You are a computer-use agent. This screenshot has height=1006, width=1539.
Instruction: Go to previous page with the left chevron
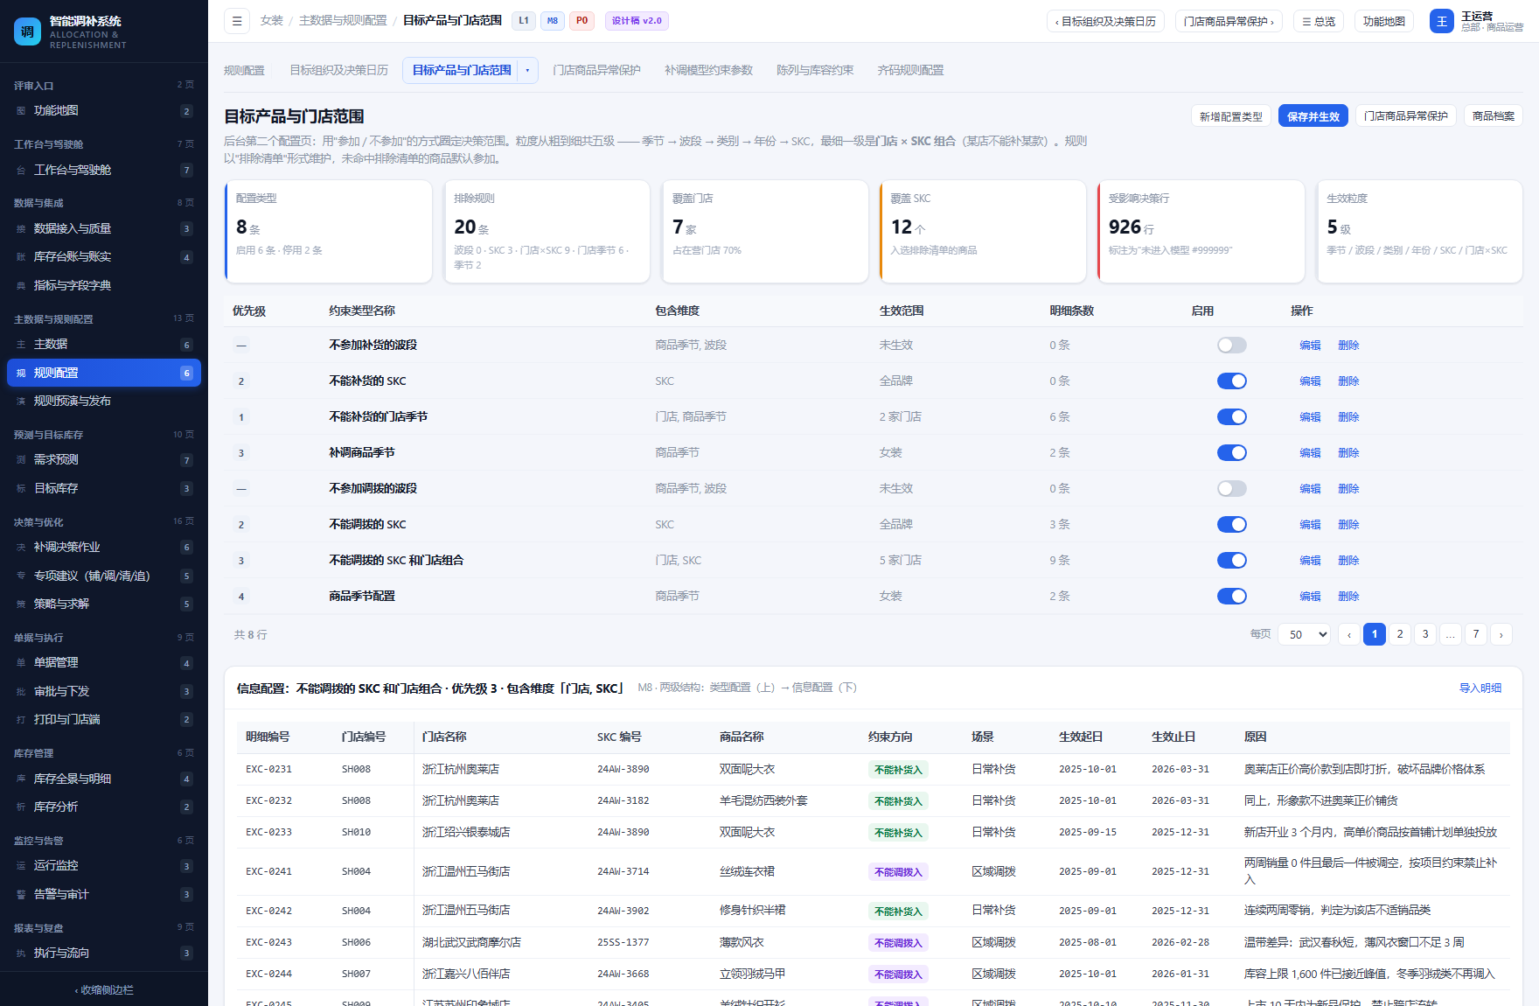[x=1349, y=634]
